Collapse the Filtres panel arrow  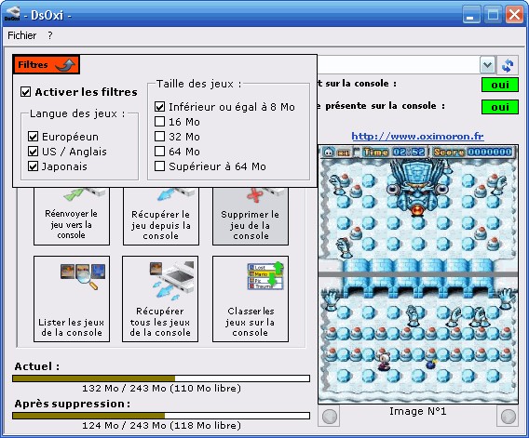pyautogui.click(x=65, y=65)
